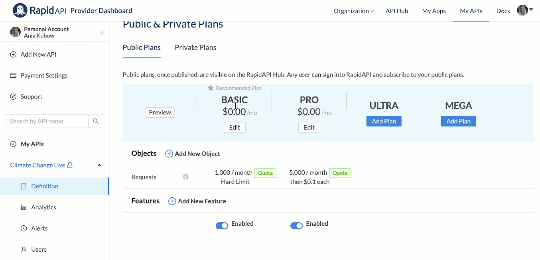Click the 'Hard Limit' text
Image resolution: width=540 pixels, height=260 pixels.
[x=235, y=182]
